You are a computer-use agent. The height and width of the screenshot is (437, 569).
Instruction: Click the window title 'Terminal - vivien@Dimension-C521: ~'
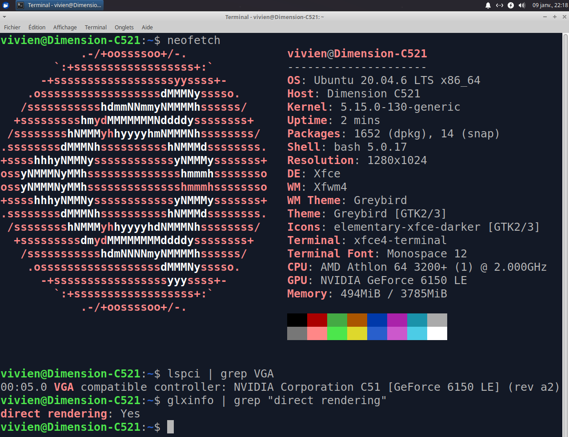(x=274, y=17)
